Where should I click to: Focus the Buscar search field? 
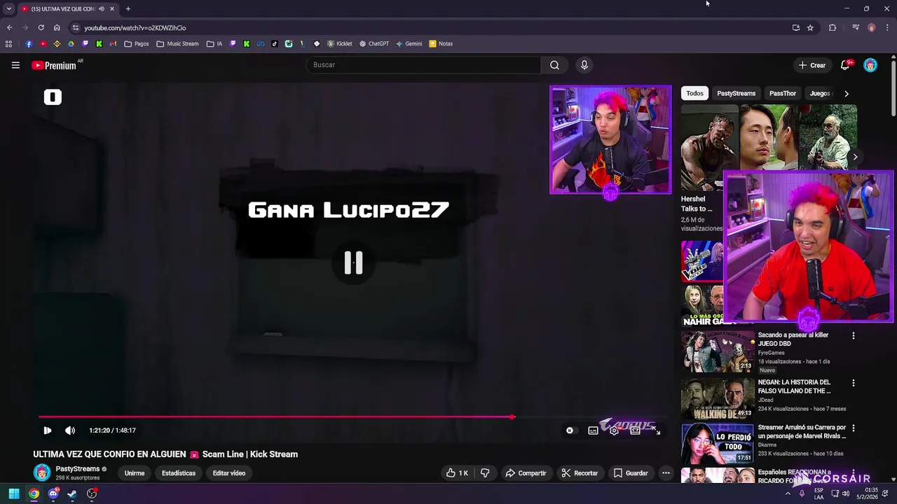[423, 65]
